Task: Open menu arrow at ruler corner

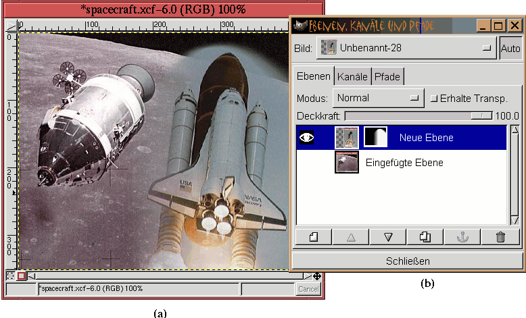Action: [11, 26]
